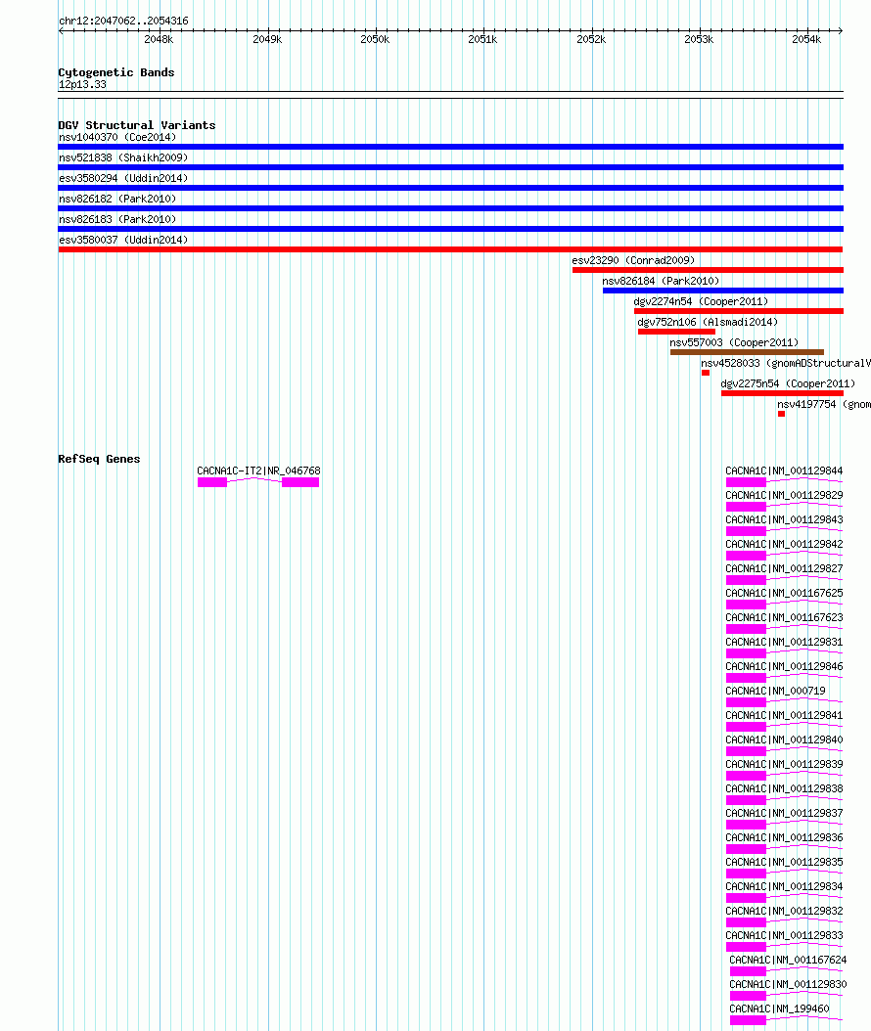
Task: Open the DGV Structural Variants track heading
Action: pos(137,125)
